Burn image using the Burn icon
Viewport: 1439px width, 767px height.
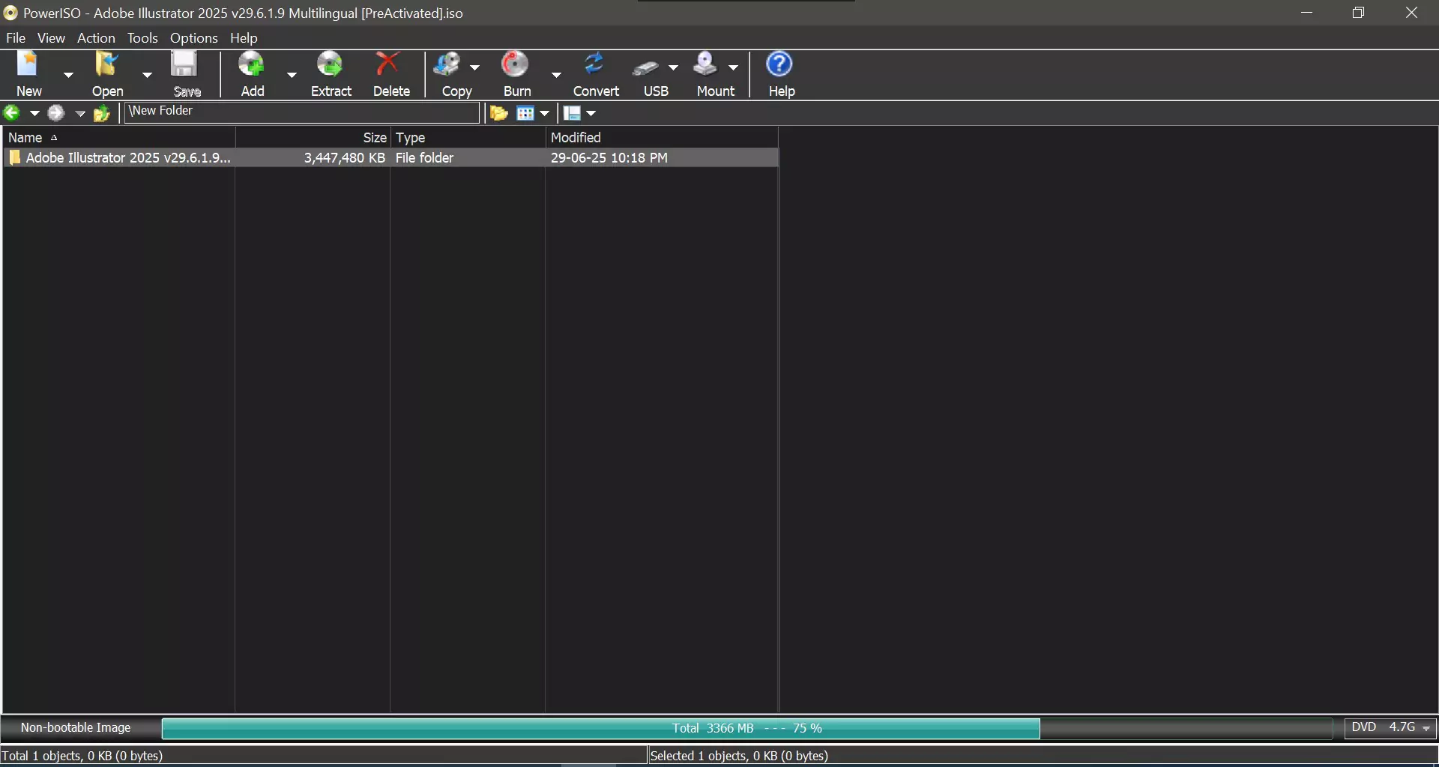coord(516,65)
